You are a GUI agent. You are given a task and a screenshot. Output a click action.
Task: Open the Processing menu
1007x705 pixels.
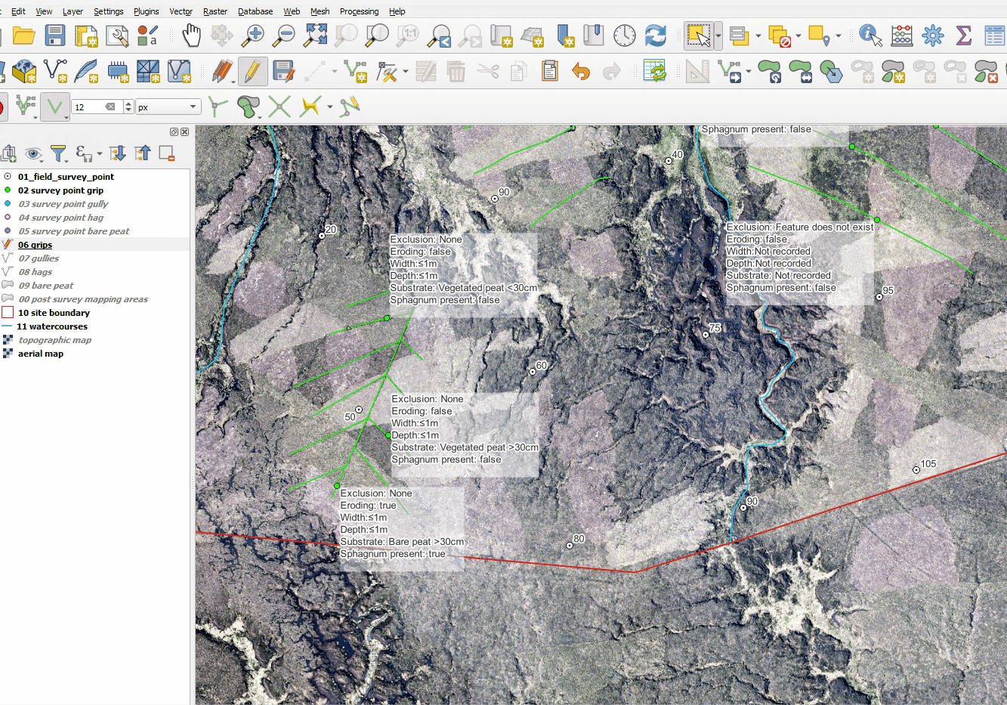pos(359,11)
